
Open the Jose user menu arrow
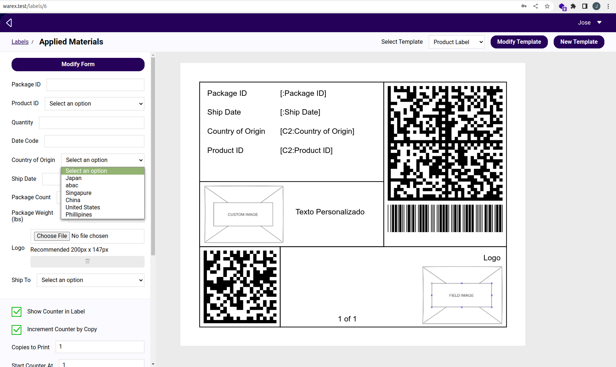pyautogui.click(x=599, y=22)
